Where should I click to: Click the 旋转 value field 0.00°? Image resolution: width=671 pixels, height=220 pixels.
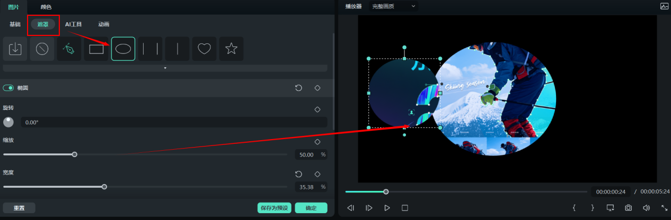(x=174, y=122)
